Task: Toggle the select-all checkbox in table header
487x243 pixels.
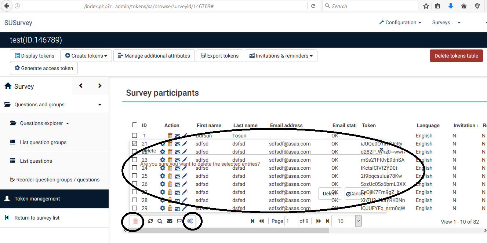Action: point(134,125)
